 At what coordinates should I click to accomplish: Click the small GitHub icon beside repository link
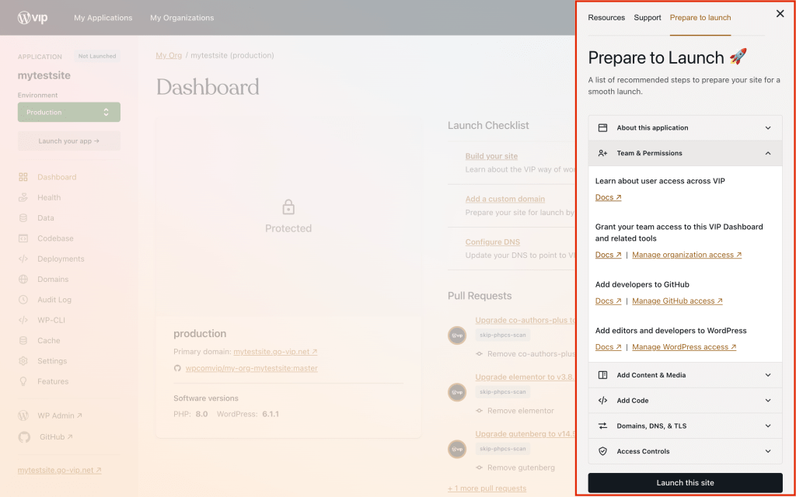[177, 368]
